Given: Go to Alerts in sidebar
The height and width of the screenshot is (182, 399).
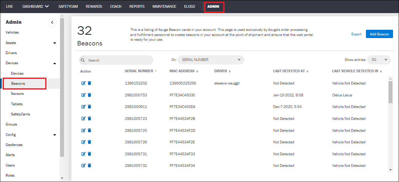Looking at the screenshot, I should point(10,155).
